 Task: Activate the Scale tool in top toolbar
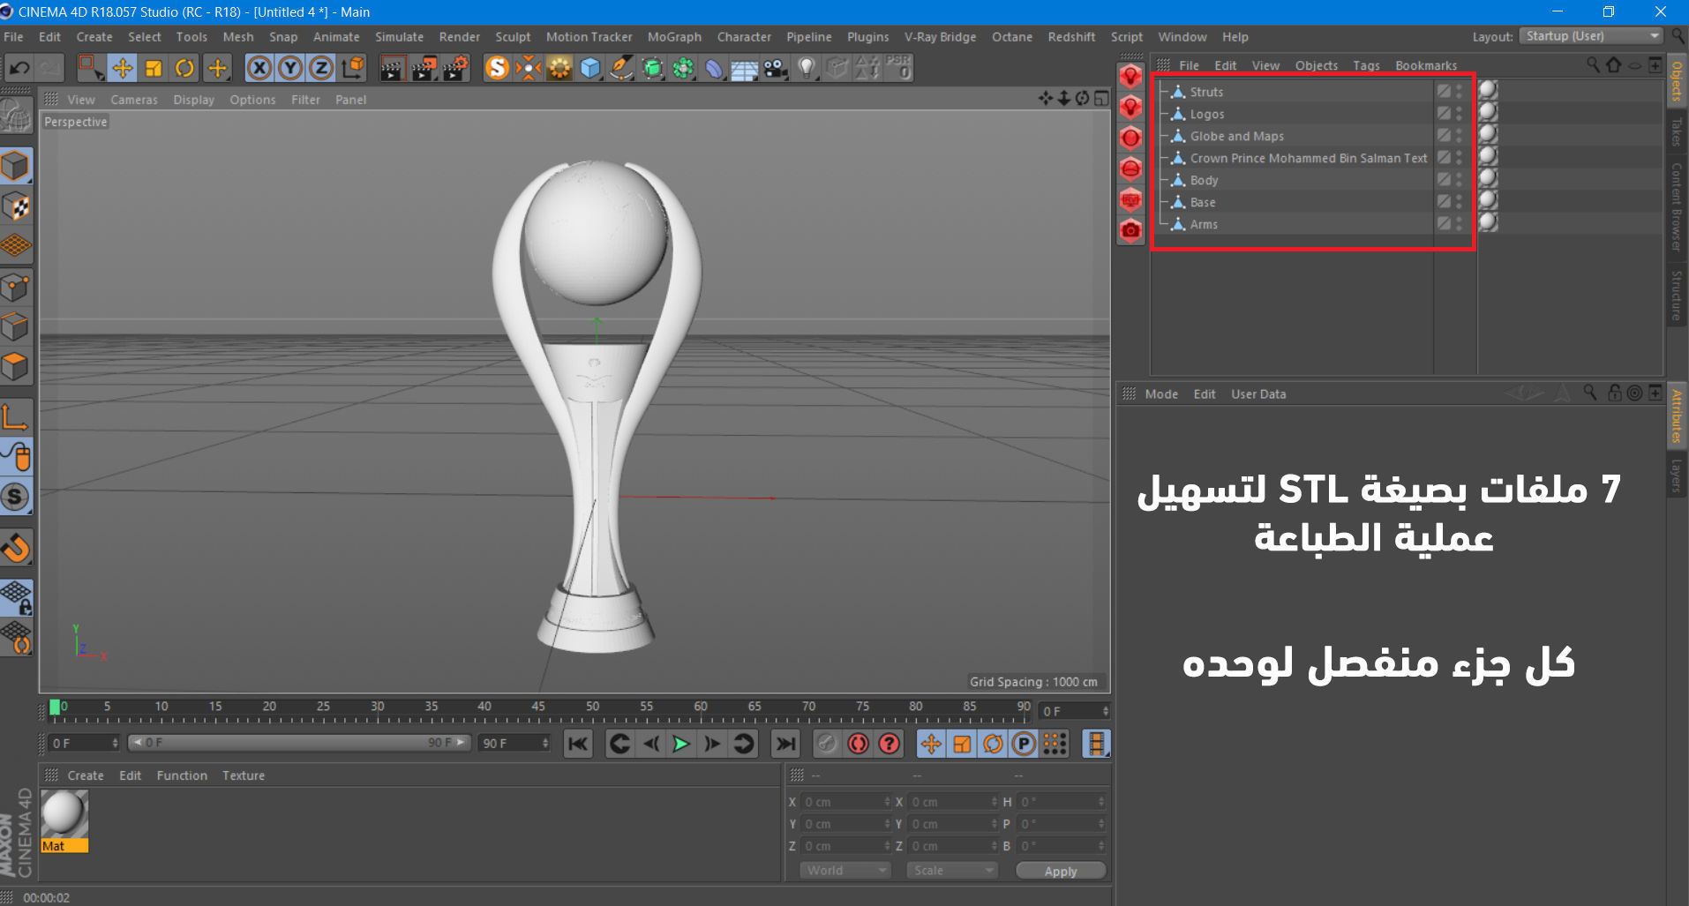[x=154, y=68]
